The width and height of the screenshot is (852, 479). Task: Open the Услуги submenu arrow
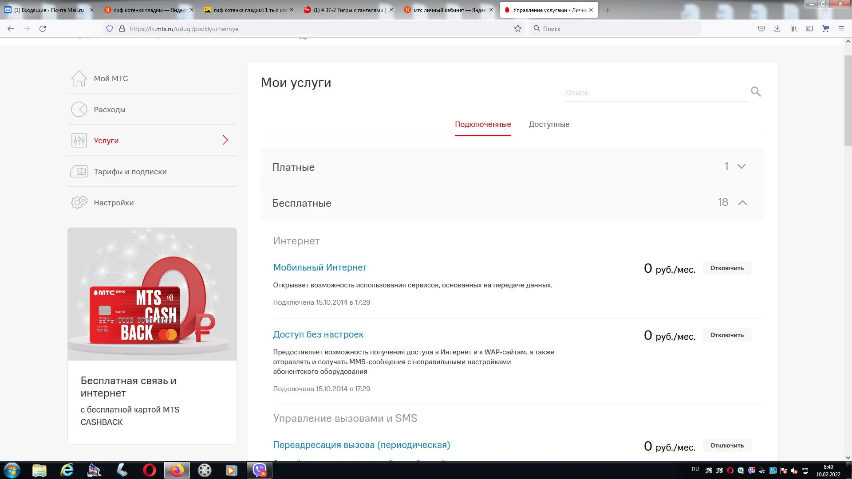click(225, 140)
